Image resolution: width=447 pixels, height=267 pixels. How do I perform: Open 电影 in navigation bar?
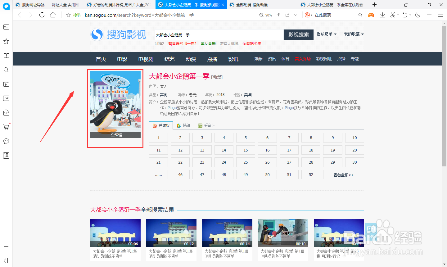(x=122, y=59)
